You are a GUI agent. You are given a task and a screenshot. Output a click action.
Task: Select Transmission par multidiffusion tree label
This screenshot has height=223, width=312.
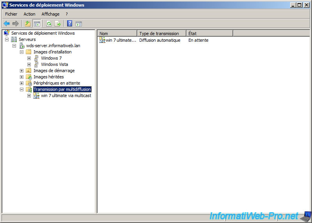(62, 89)
